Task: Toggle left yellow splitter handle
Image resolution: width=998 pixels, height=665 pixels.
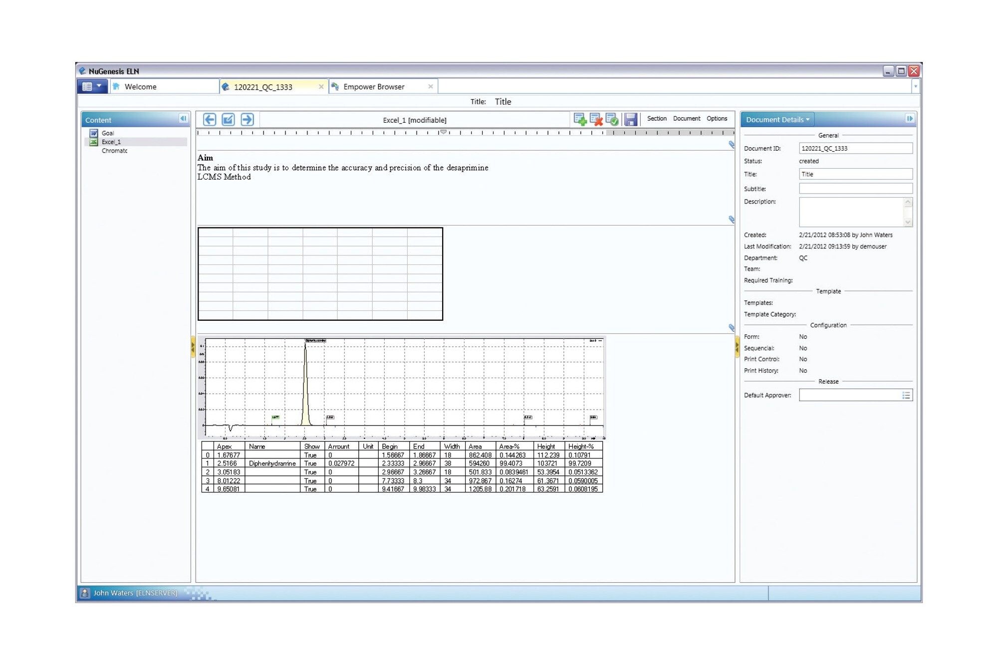Action: [x=193, y=346]
